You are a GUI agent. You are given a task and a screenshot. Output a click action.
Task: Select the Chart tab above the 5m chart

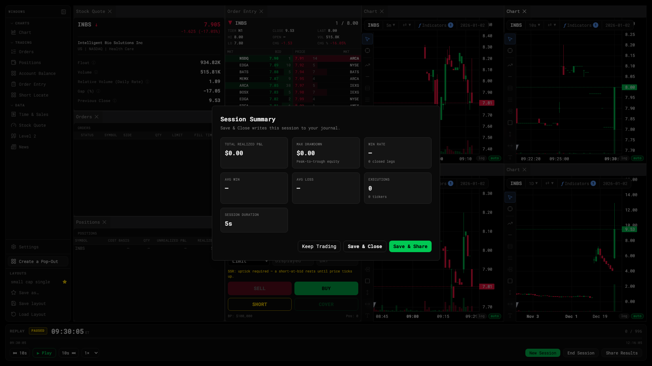click(x=370, y=12)
